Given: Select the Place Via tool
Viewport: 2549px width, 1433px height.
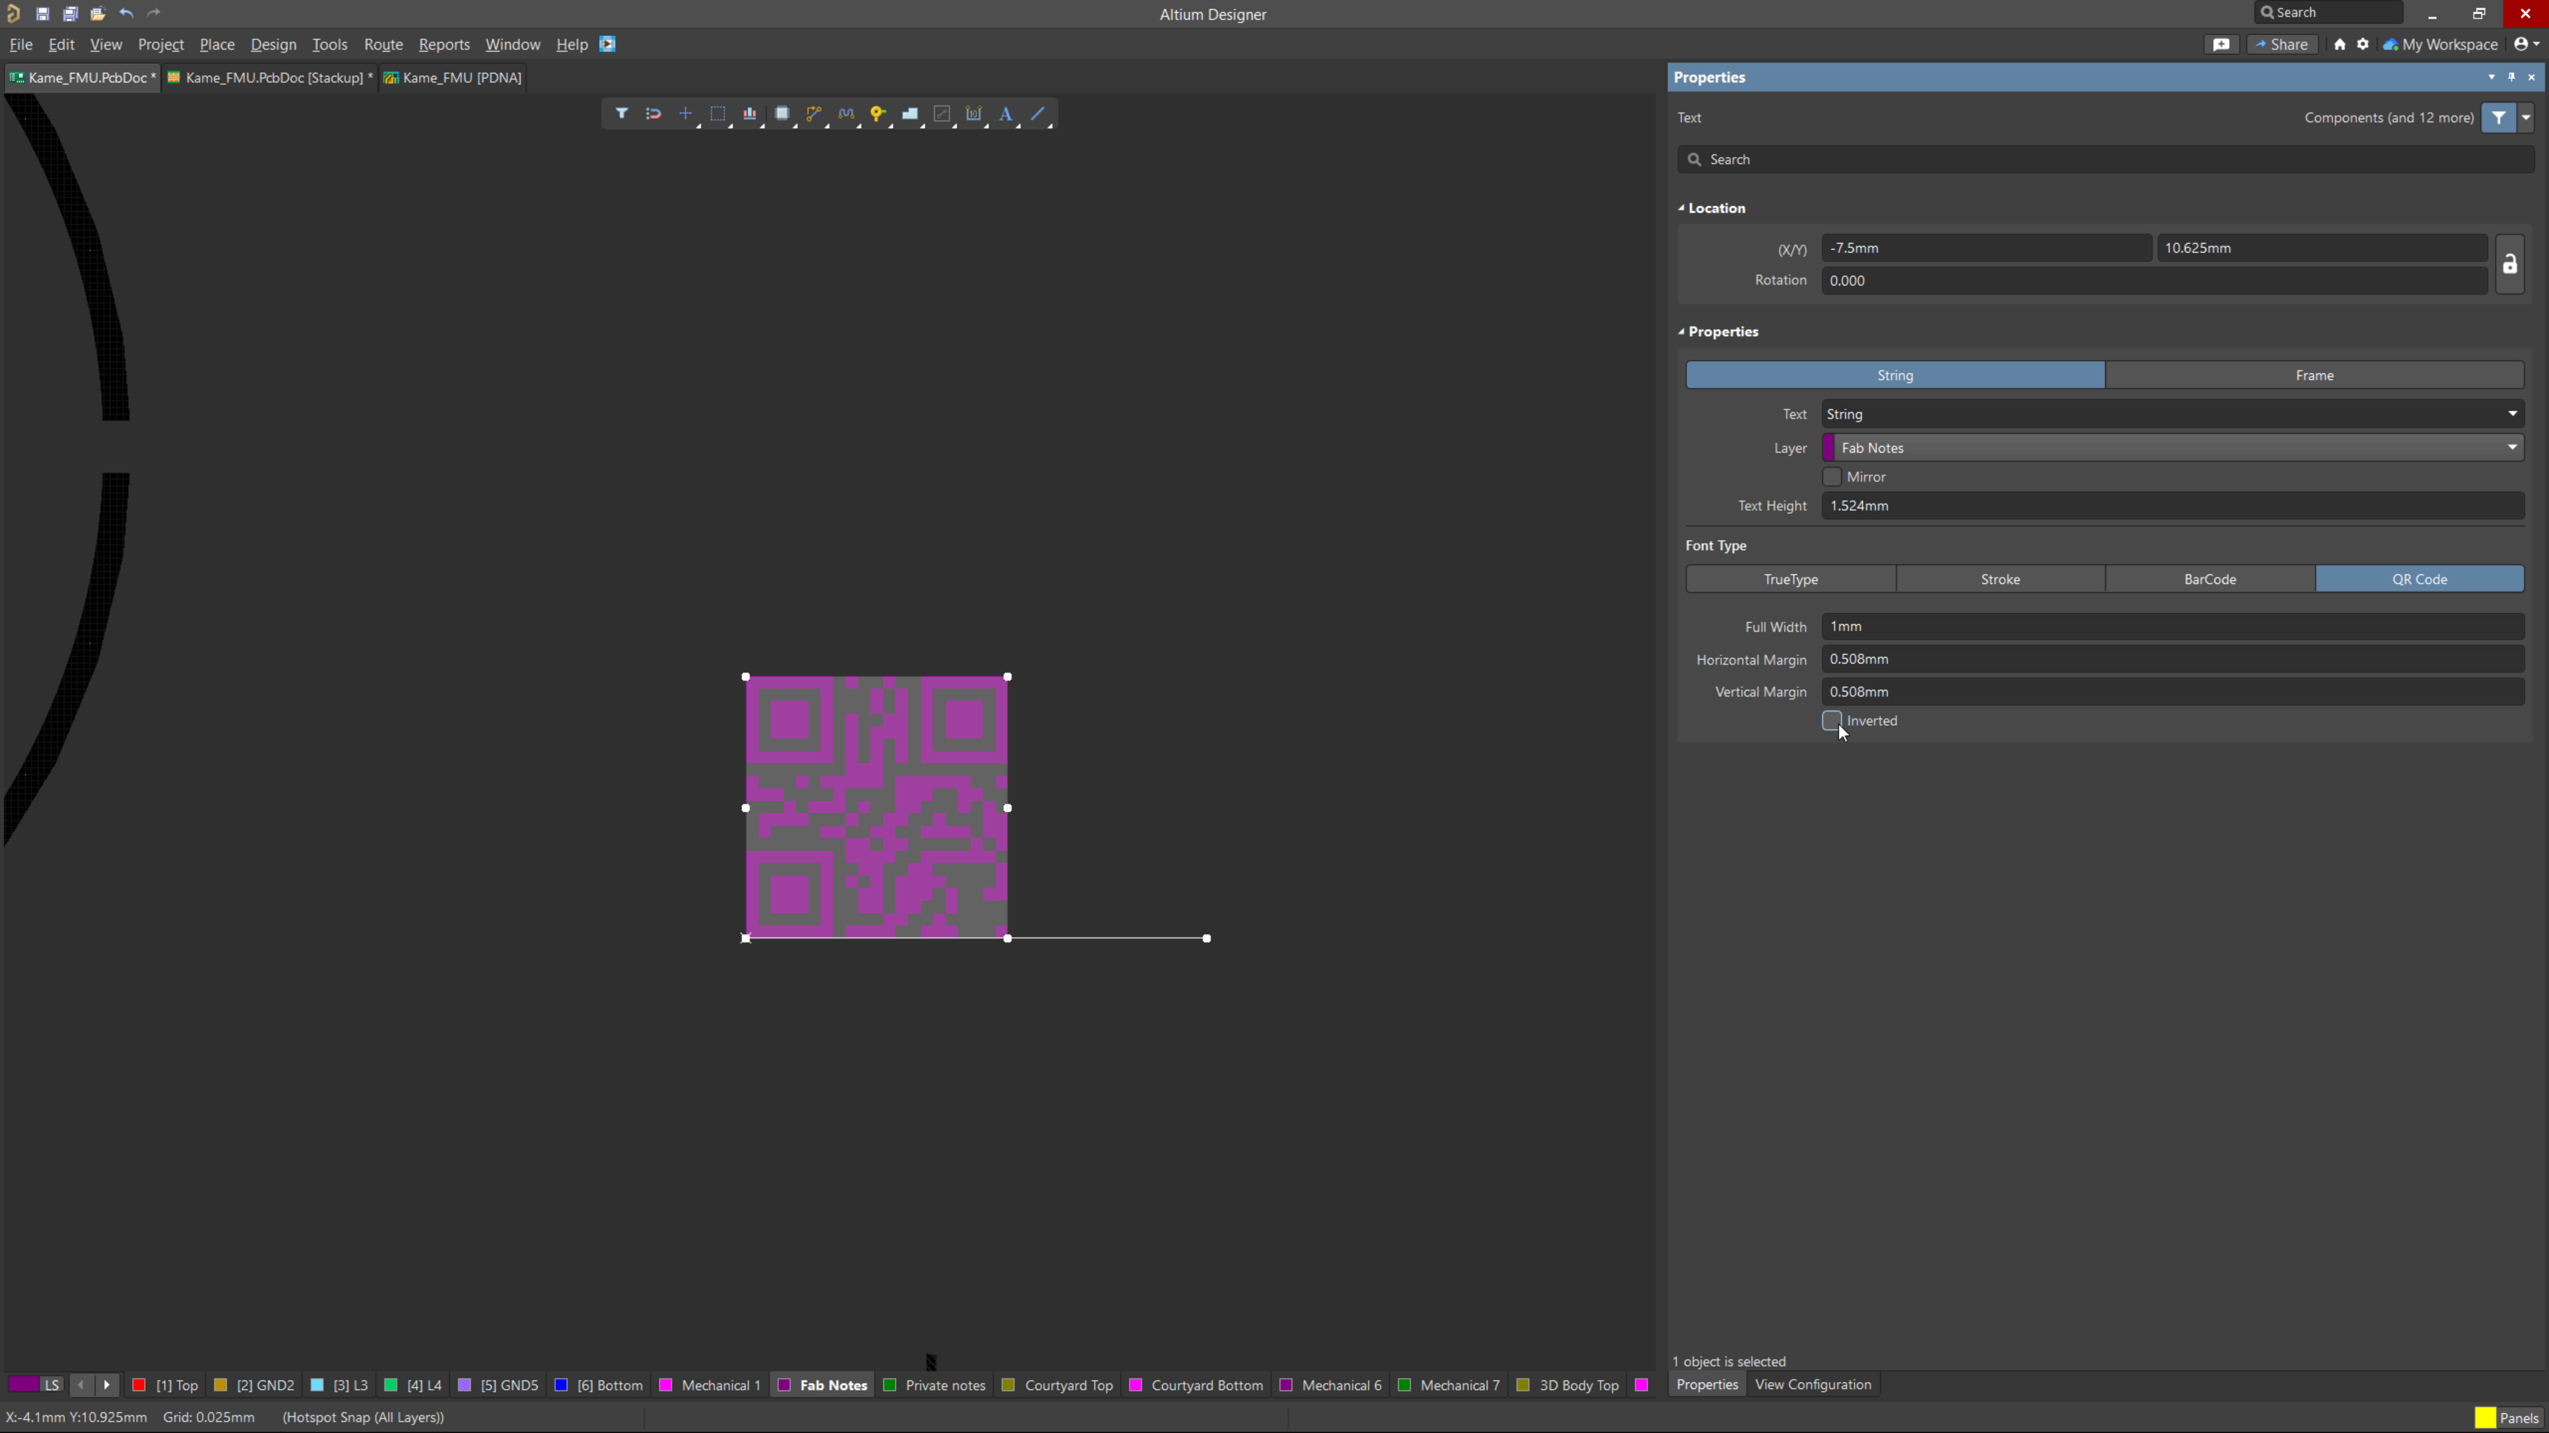Looking at the screenshot, I should [878, 113].
